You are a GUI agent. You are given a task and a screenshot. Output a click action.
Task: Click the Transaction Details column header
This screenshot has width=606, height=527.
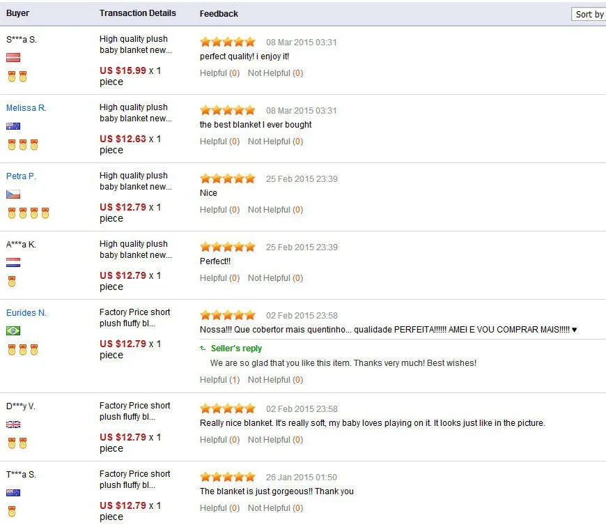tap(138, 13)
